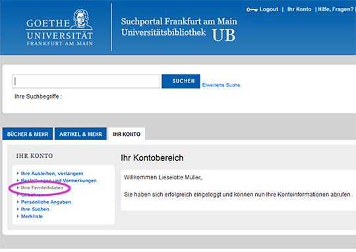Open Ihre Fernleihdaten in sidebar
This screenshot has width=356, height=252.
pyautogui.click(x=42, y=188)
